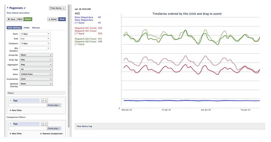Remove /home.php tag from Comparison Filters
Screen dimensions: 271x142
coord(59,128)
